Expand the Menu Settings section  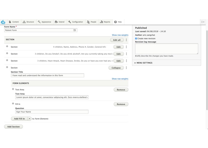point(144,63)
